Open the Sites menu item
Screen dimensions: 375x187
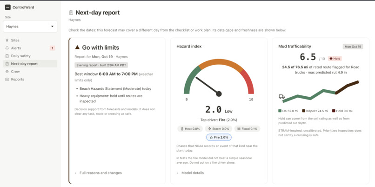pyautogui.click(x=30, y=40)
